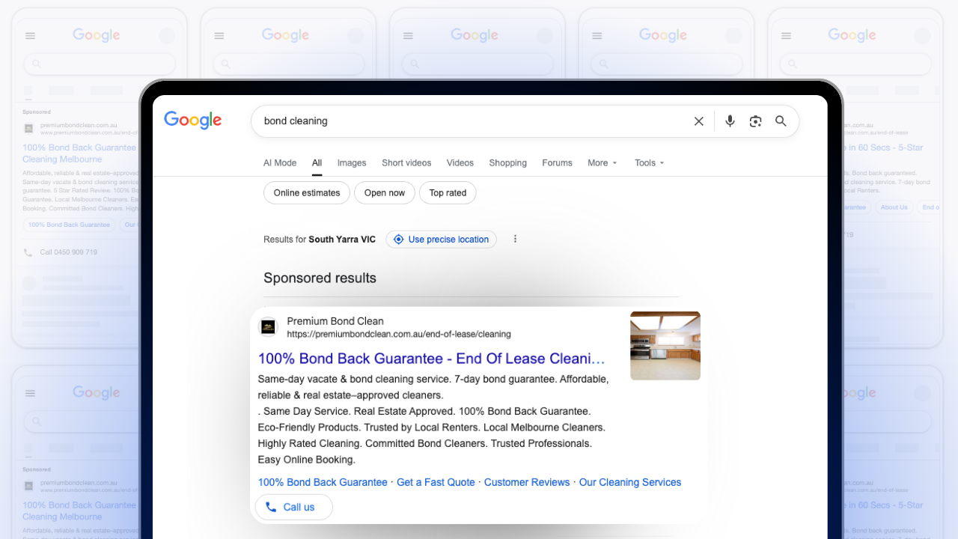Expand the More dropdown menu
958x539 pixels.
point(602,162)
